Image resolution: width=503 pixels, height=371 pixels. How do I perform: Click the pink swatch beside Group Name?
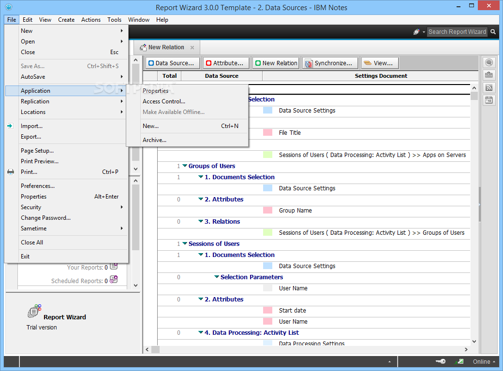tap(267, 211)
